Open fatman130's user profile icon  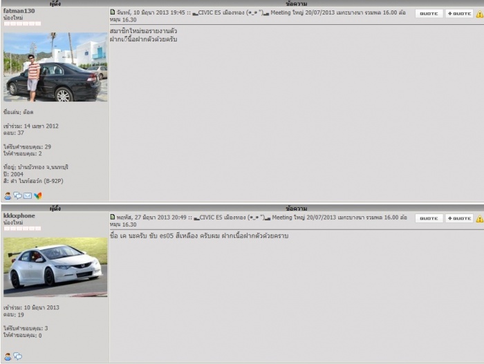[8, 196]
